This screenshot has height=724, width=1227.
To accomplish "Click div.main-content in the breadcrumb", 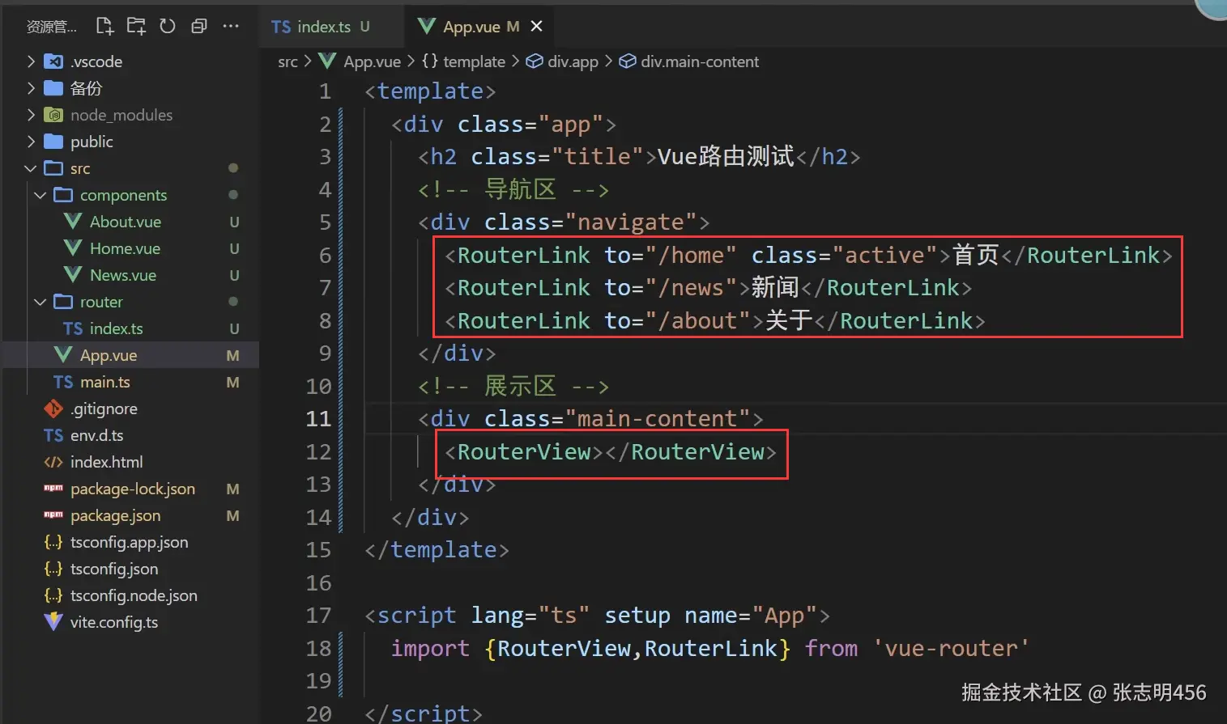I will pyautogui.click(x=700, y=61).
